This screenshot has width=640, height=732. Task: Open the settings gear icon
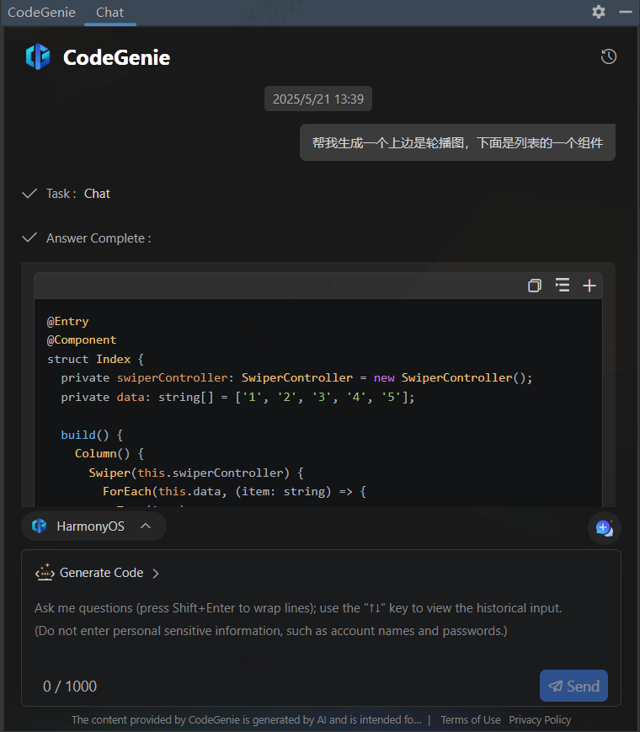pos(599,12)
